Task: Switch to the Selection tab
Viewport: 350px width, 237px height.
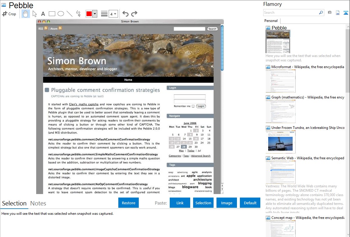Action: [x=14, y=203]
